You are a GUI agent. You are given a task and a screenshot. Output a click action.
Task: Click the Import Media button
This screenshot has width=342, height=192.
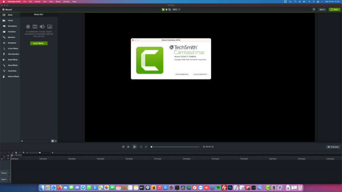pos(38,43)
